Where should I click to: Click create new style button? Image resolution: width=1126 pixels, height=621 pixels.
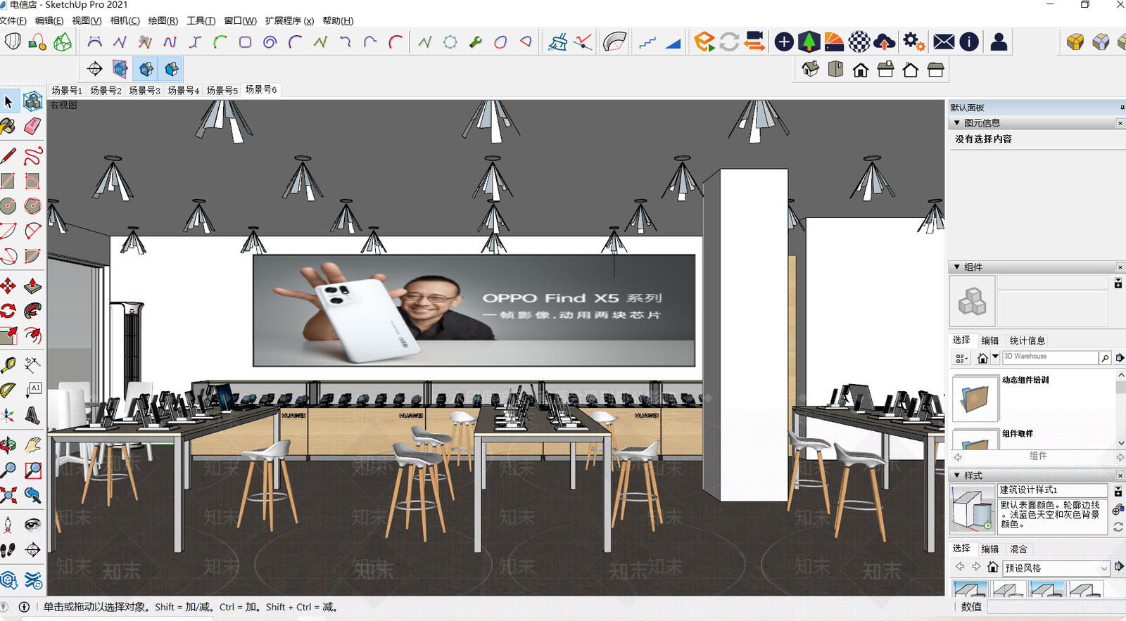[1118, 510]
